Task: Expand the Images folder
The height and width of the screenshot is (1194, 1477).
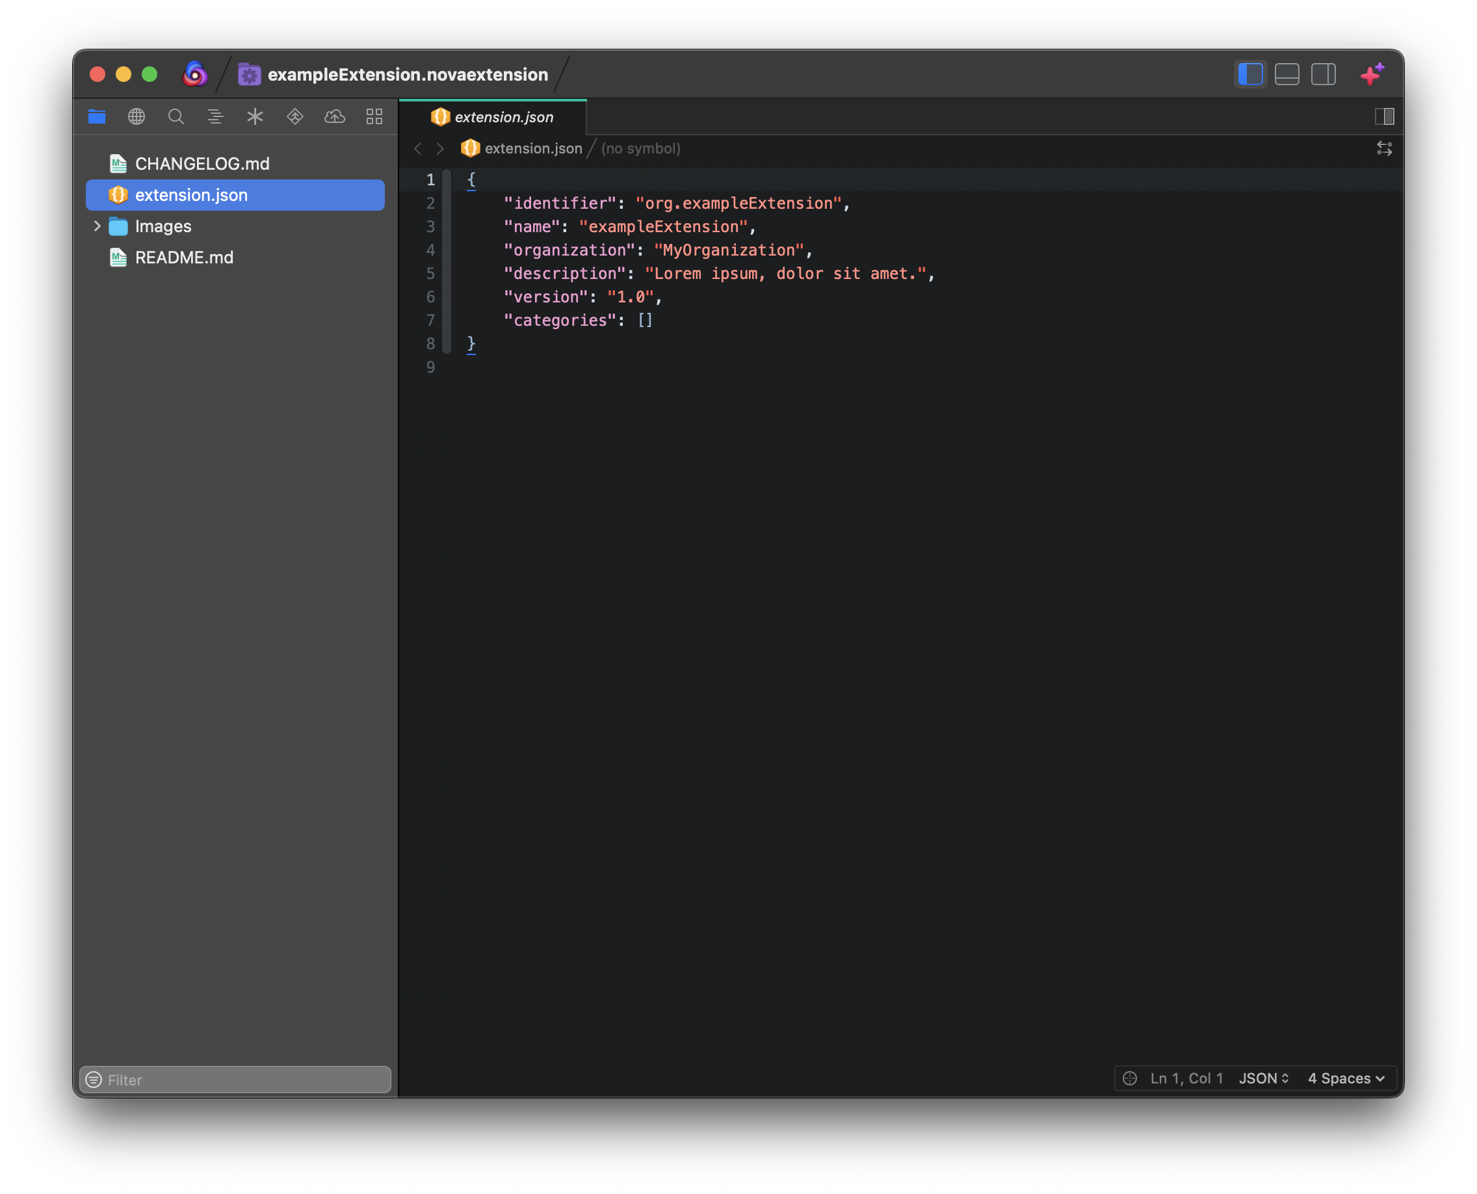Action: tap(97, 226)
